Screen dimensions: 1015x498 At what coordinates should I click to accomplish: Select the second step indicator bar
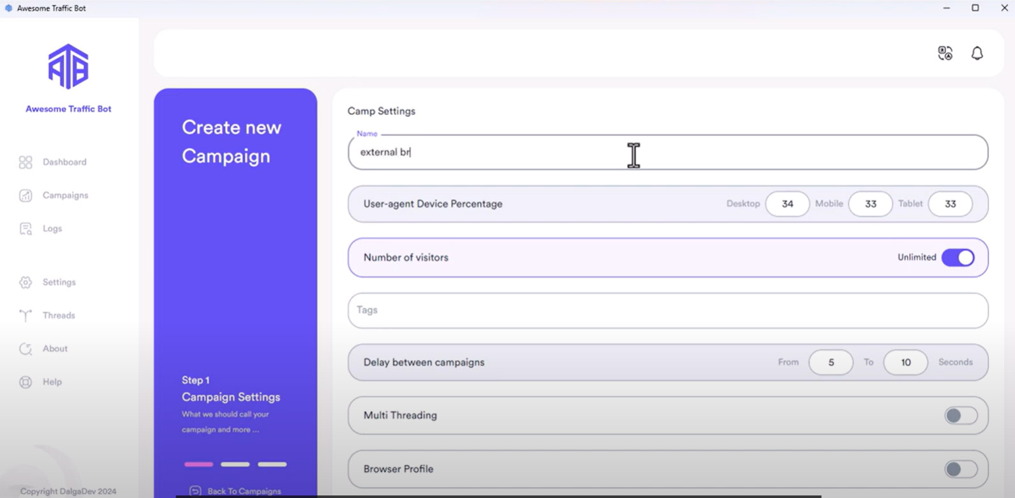pyautogui.click(x=235, y=464)
